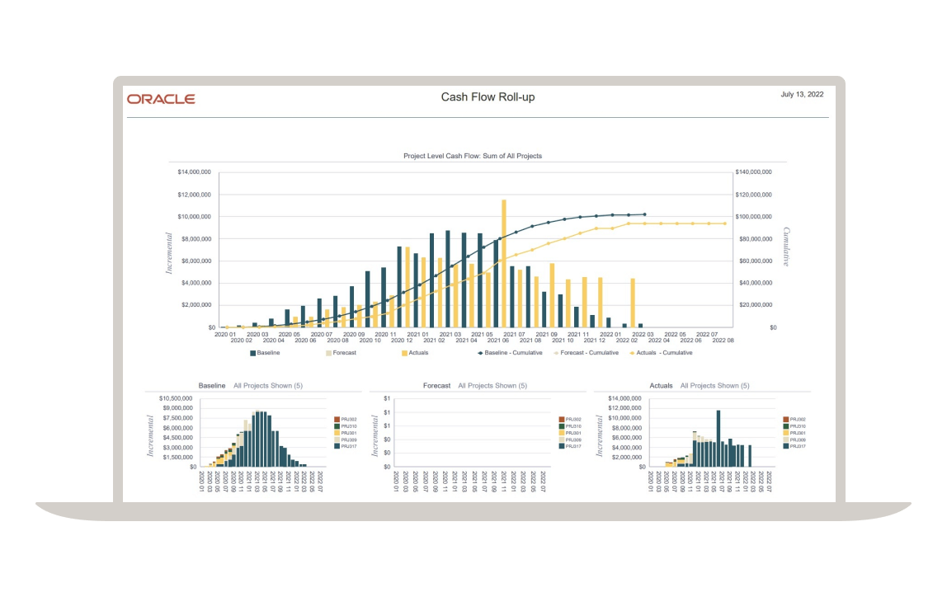Click the Forecast - Cumulative legend marker
The height and width of the screenshot is (597, 947).
[x=555, y=353]
